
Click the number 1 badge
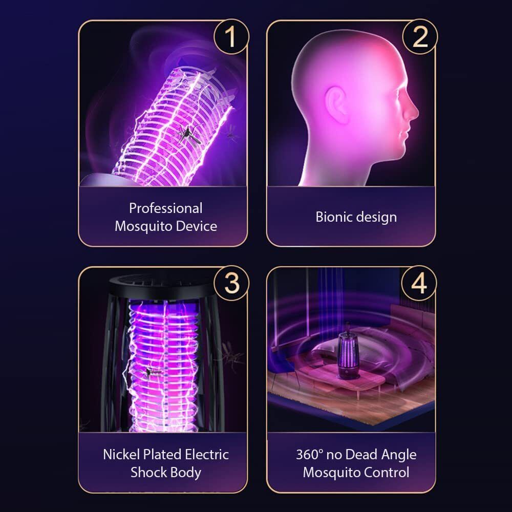(231, 36)
